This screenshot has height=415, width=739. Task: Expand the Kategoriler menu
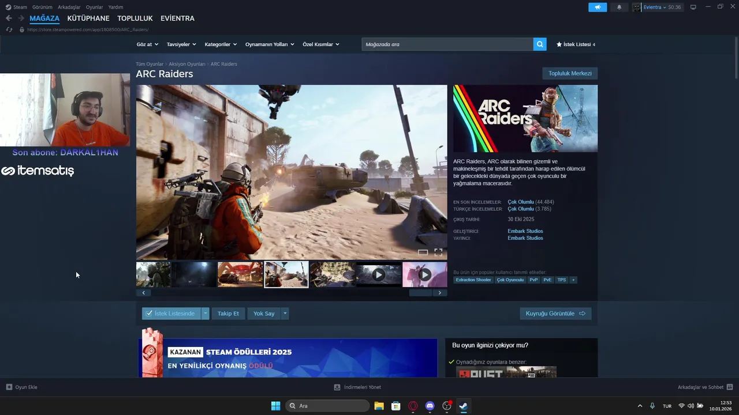[221, 44]
